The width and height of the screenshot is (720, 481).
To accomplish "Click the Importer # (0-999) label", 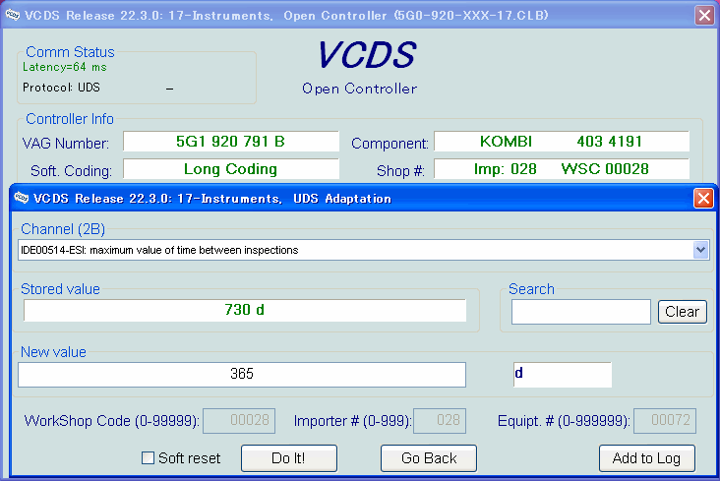I will tap(353, 421).
